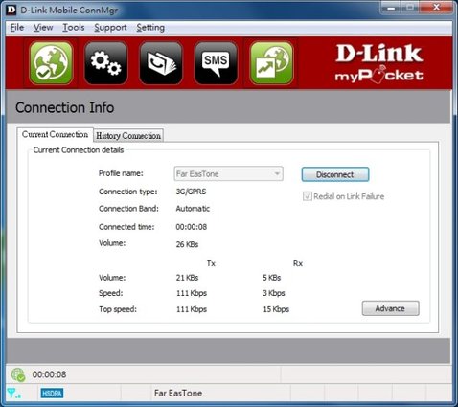Click the signal strength antenna icon
This screenshot has height=407, width=458.
pos(13,393)
